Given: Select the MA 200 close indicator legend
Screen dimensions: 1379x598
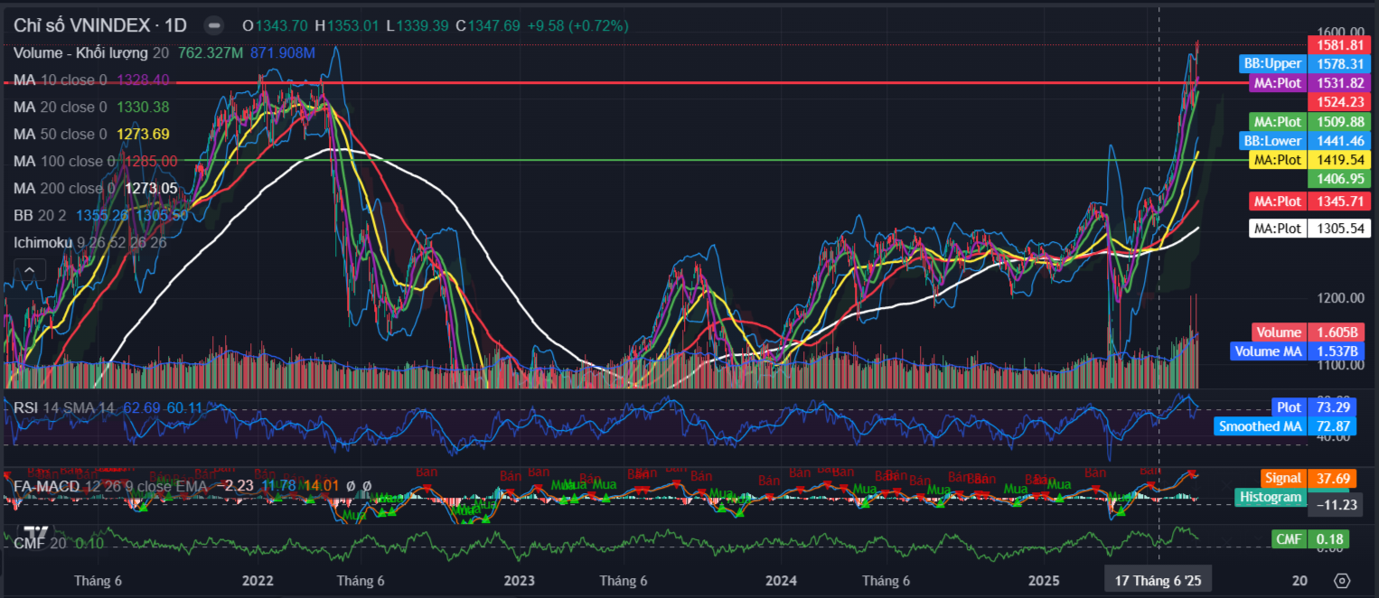Looking at the screenshot, I should coord(63,188).
